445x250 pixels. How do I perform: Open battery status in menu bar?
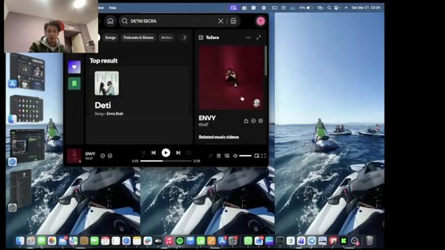(307, 8)
